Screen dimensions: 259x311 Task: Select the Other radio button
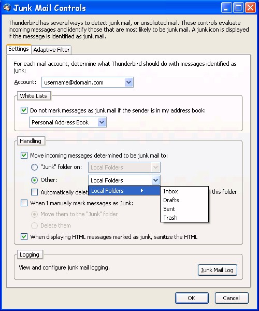point(34,180)
